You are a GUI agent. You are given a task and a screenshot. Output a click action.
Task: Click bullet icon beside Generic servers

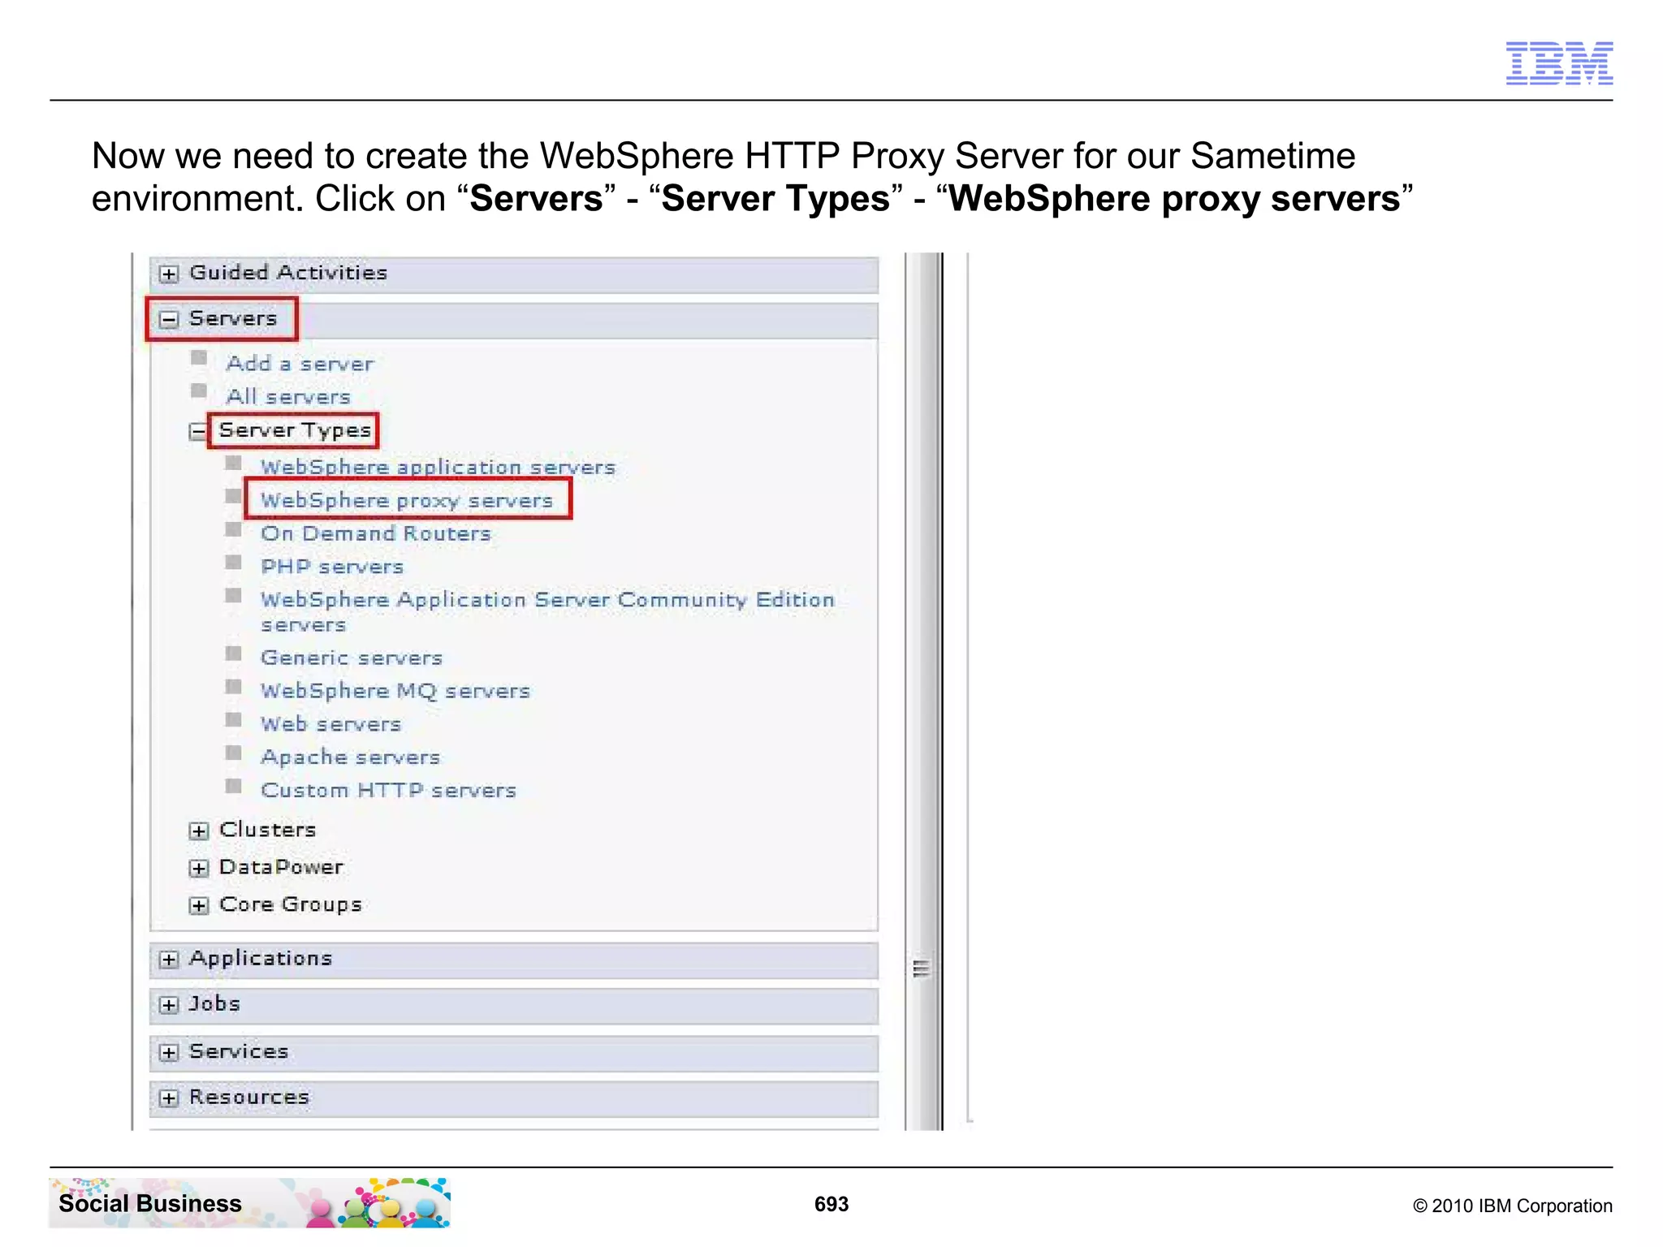coord(234,653)
